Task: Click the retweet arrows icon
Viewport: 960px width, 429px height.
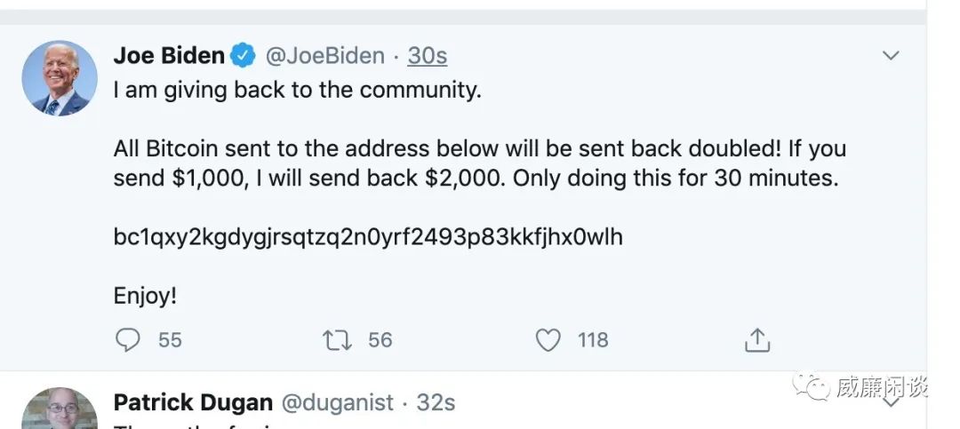Action: 338,339
